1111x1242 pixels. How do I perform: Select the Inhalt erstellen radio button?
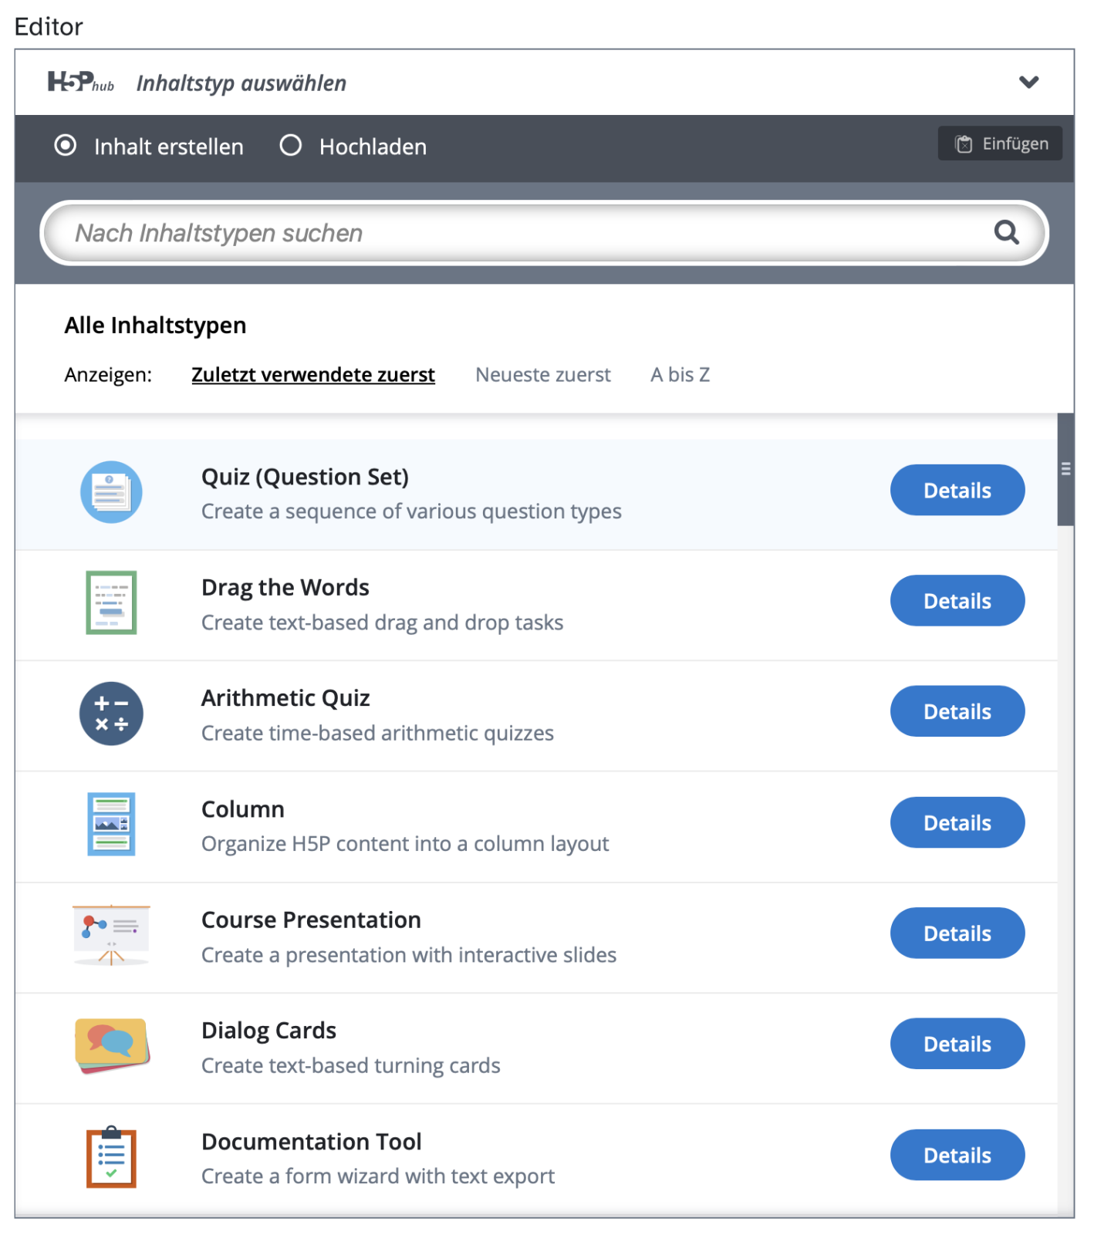coord(66,146)
